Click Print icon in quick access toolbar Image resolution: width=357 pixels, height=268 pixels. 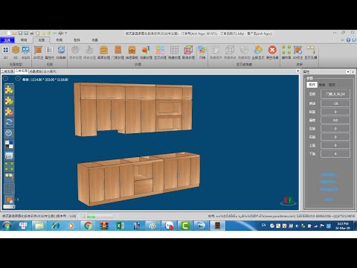click(32, 33)
